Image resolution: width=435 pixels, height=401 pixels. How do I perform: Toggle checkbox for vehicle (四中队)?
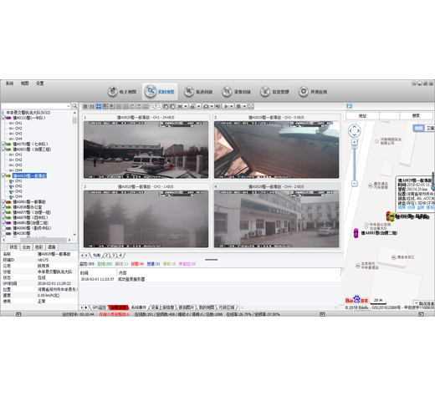pos(4,217)
